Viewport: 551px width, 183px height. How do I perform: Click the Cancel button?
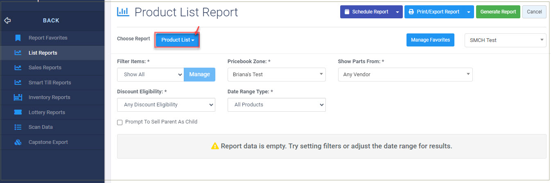coord(534,12)
